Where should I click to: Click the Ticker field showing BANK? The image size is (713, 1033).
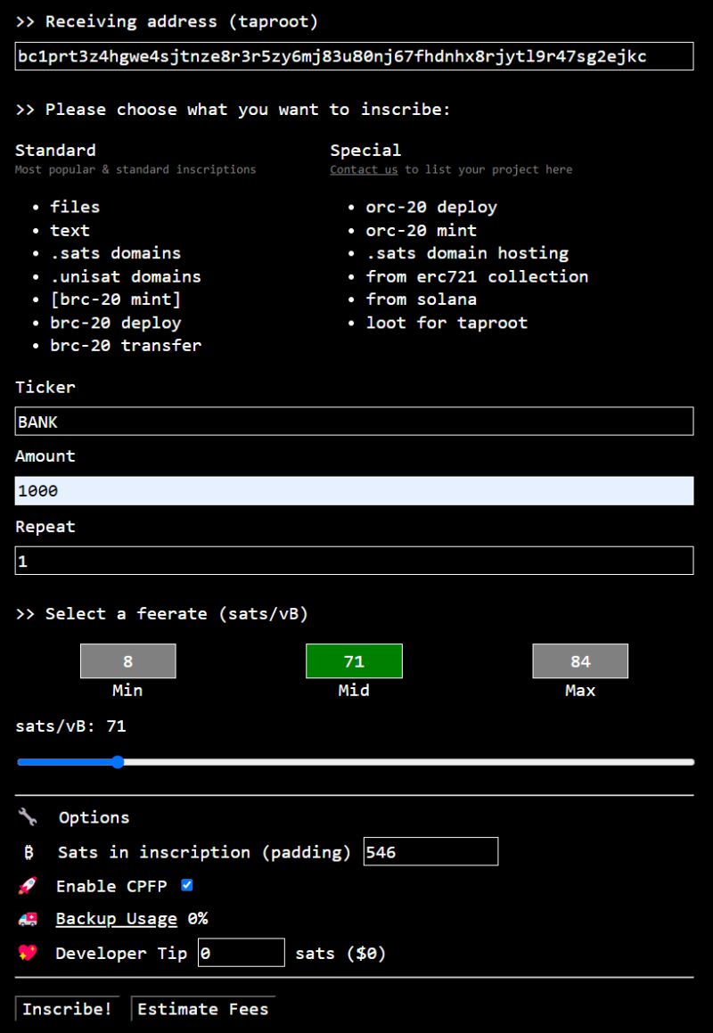pyautogui.click(x=355, y=421)
